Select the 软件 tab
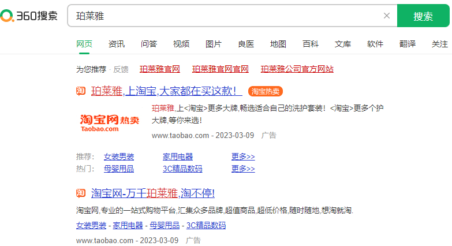 (x=375, y=44)
